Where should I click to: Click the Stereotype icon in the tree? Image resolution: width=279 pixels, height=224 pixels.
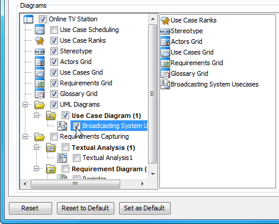point(40,52)
